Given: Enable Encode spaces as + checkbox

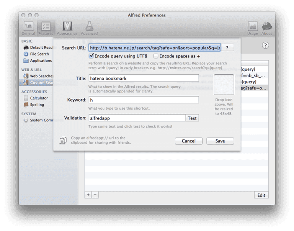Looking at the screenshot, I should 156,56.
